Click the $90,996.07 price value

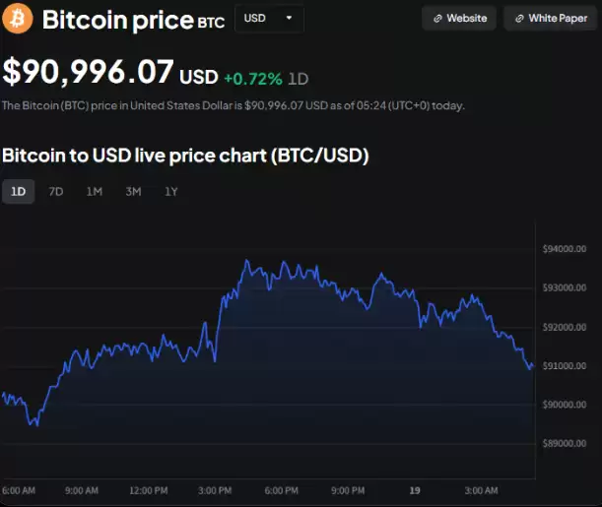coord(89,72)
